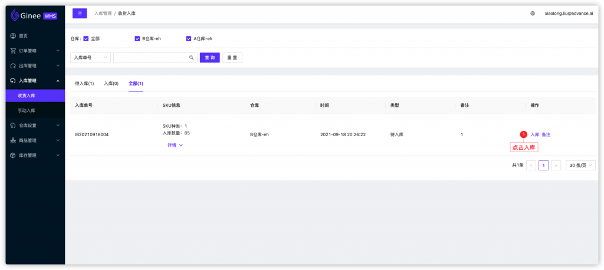Click the 重置 reset button
Image resolution: width=604 pixels, height=270 pixels.
232,58
